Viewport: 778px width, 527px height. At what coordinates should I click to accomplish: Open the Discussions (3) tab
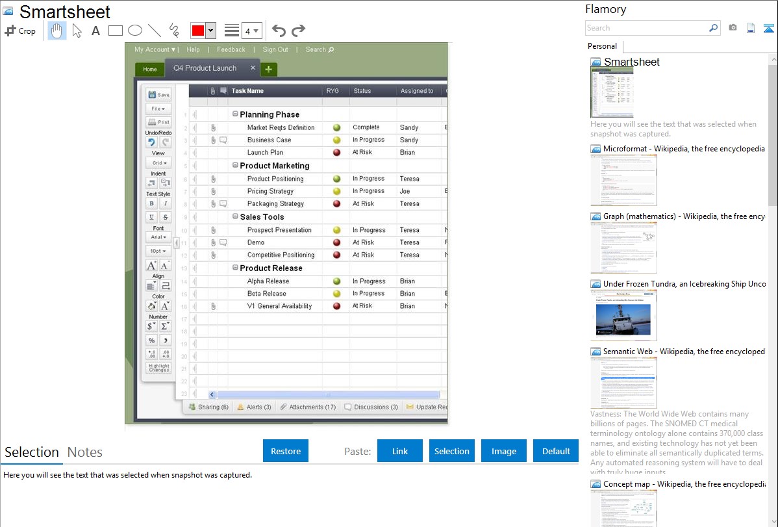coord(371,407)
